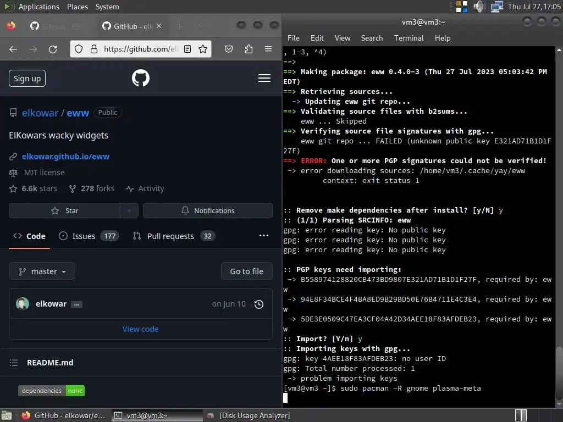The height and width of the screenshot is (422, 563).
Task: Open elkowar owner profile link
Action: (40, 113)
